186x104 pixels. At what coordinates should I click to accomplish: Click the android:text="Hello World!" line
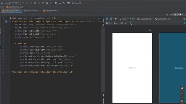pyautogui.click(x=36, y=53)
